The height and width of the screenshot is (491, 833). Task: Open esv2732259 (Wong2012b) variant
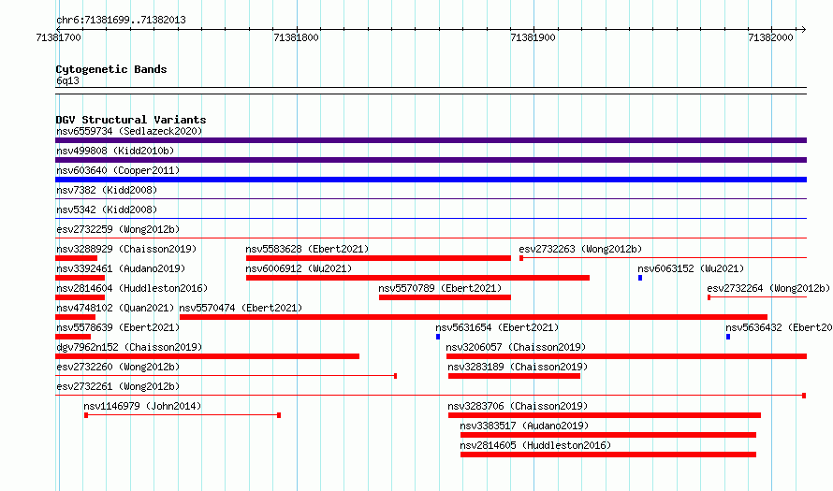[118, 229]
